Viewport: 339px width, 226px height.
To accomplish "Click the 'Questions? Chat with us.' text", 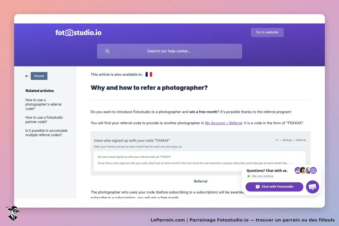I will (267, 171).
